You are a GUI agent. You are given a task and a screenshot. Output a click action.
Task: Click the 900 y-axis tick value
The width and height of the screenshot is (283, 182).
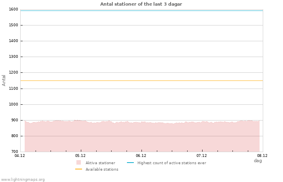point(15,120)
